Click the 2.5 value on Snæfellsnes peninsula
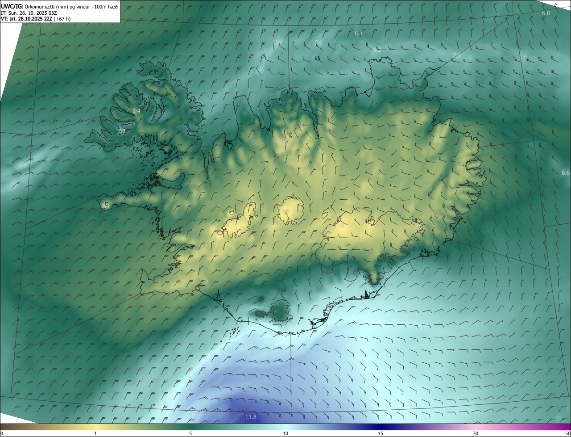The width and height of the screenshot is (571, 437). point(105,206)
